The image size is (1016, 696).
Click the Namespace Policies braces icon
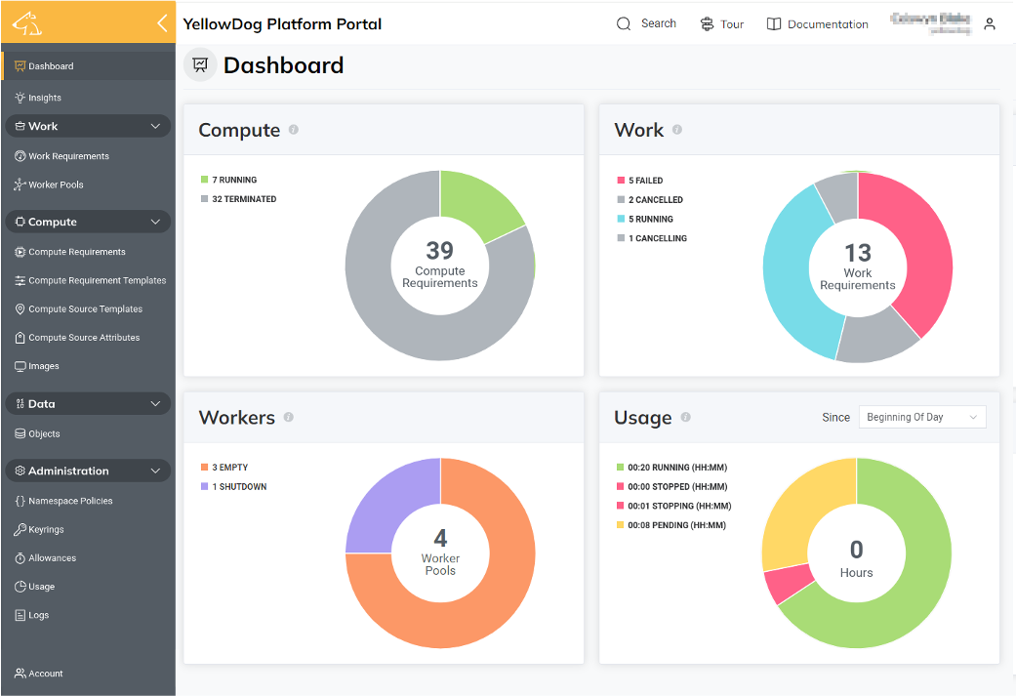click(20, 501)
